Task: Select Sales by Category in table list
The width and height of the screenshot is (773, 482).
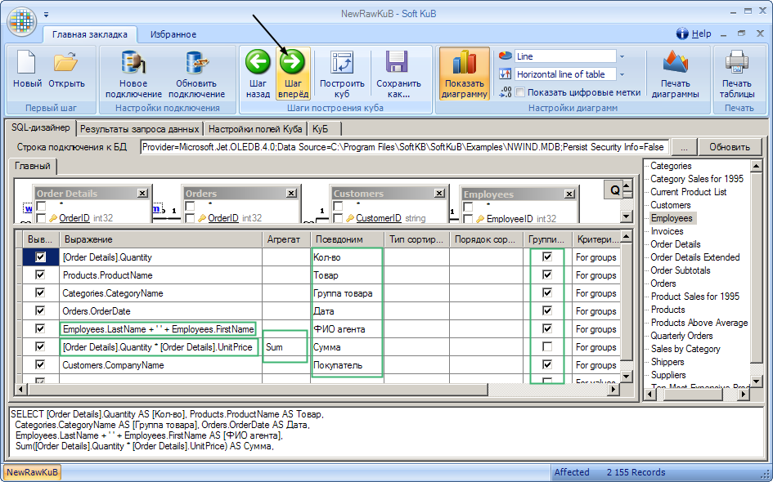Action: (x=685, y=349)
